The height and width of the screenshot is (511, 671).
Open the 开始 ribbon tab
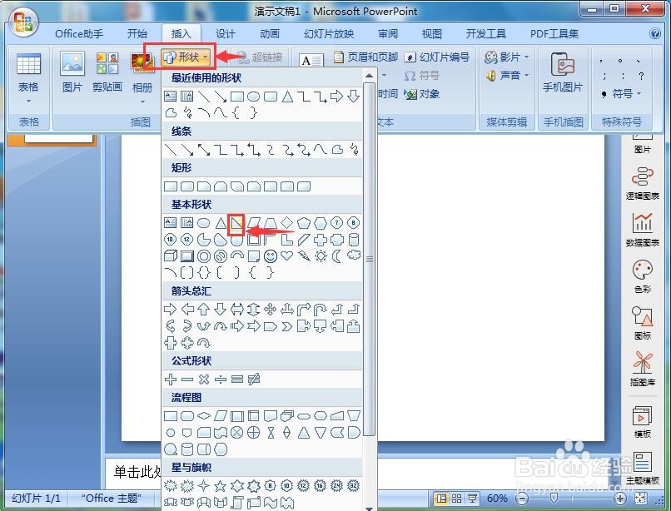coord(137,34)
